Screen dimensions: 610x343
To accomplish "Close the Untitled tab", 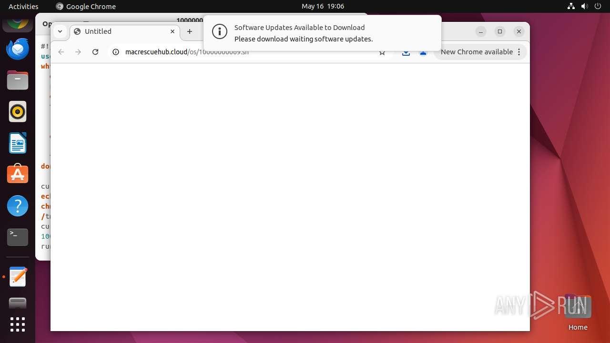I will [x=173, y=31].
